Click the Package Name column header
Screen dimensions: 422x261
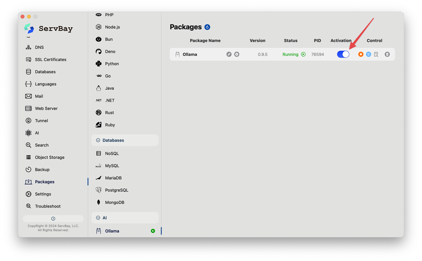[205, 40]
